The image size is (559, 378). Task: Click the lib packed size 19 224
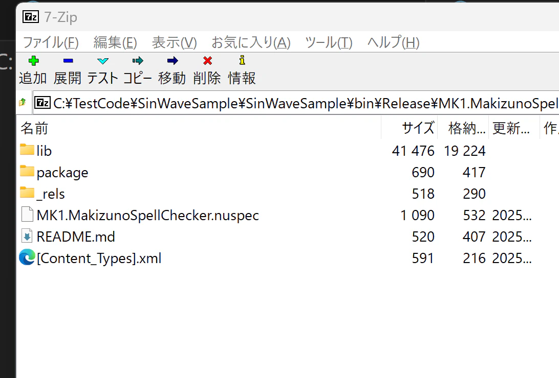pyautogui.click(x=464, y=151)
